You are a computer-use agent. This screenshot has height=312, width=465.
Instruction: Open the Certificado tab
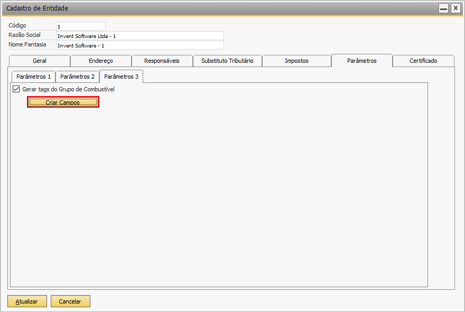(x=423, y=61)
